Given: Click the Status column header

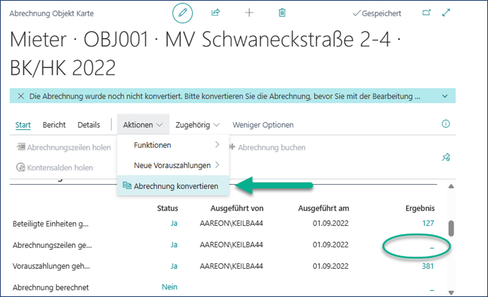Looking at the screenshot, I should click(167, 208).
